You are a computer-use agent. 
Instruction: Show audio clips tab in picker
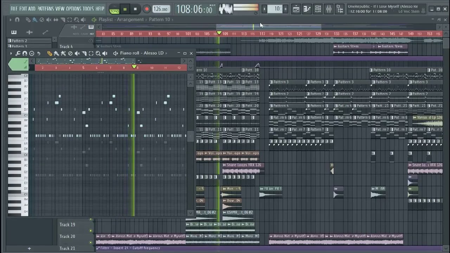(x=30, y=32)
